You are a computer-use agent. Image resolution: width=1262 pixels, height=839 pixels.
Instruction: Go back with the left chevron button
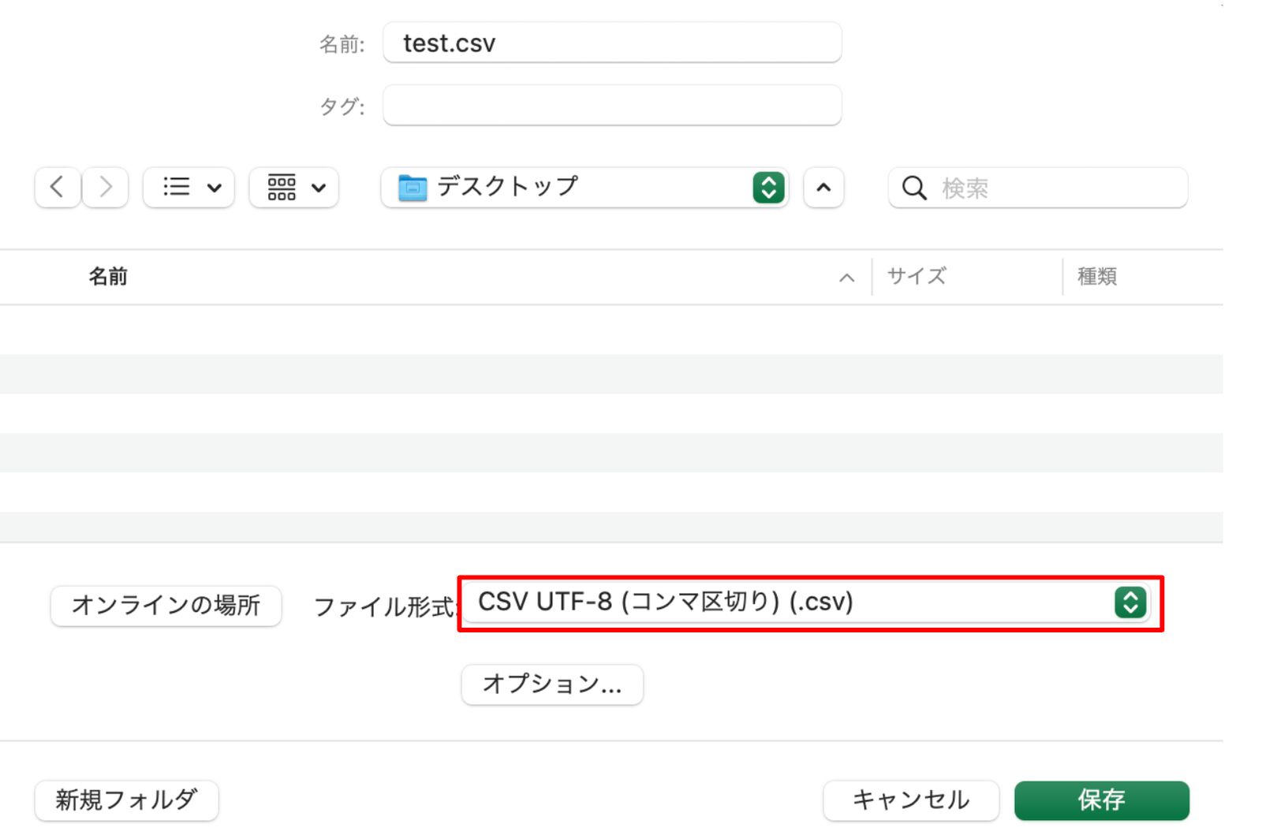(x=58, y=188)
